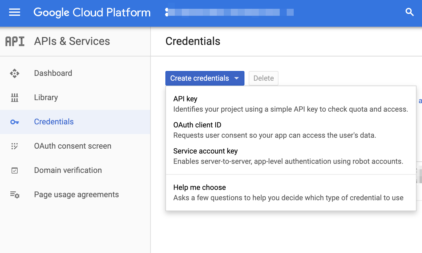The height and width of the screenshot is (253, 422).
Task: Choose OAuth client ID option
Action: 291,130
